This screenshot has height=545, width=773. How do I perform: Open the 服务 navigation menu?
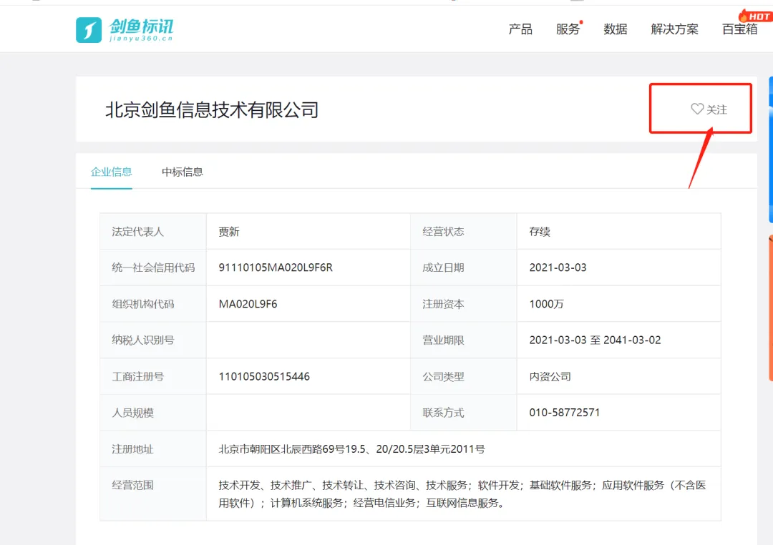[568, 29]
